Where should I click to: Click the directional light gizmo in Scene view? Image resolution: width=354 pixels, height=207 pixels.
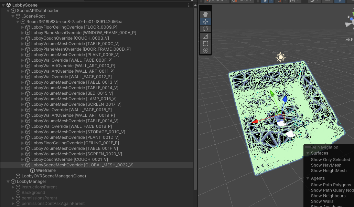(x=280, y=57)
